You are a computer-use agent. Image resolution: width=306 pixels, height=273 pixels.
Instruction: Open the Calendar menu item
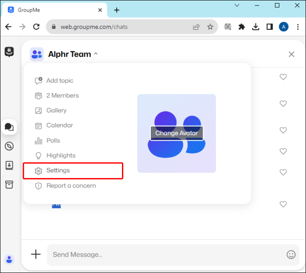54,125
